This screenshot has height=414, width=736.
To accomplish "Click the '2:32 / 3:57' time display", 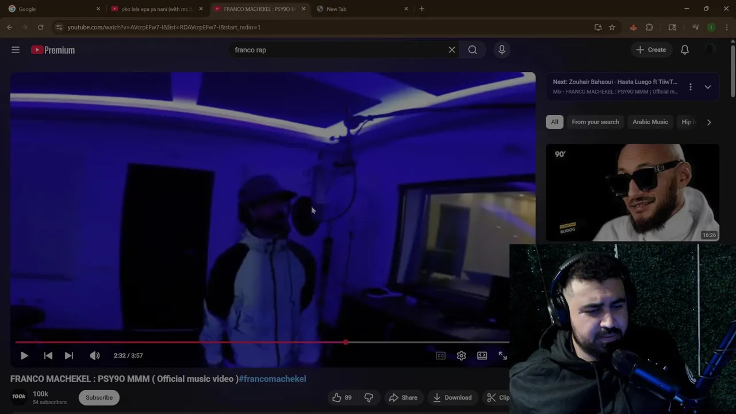I will point(128,355).
